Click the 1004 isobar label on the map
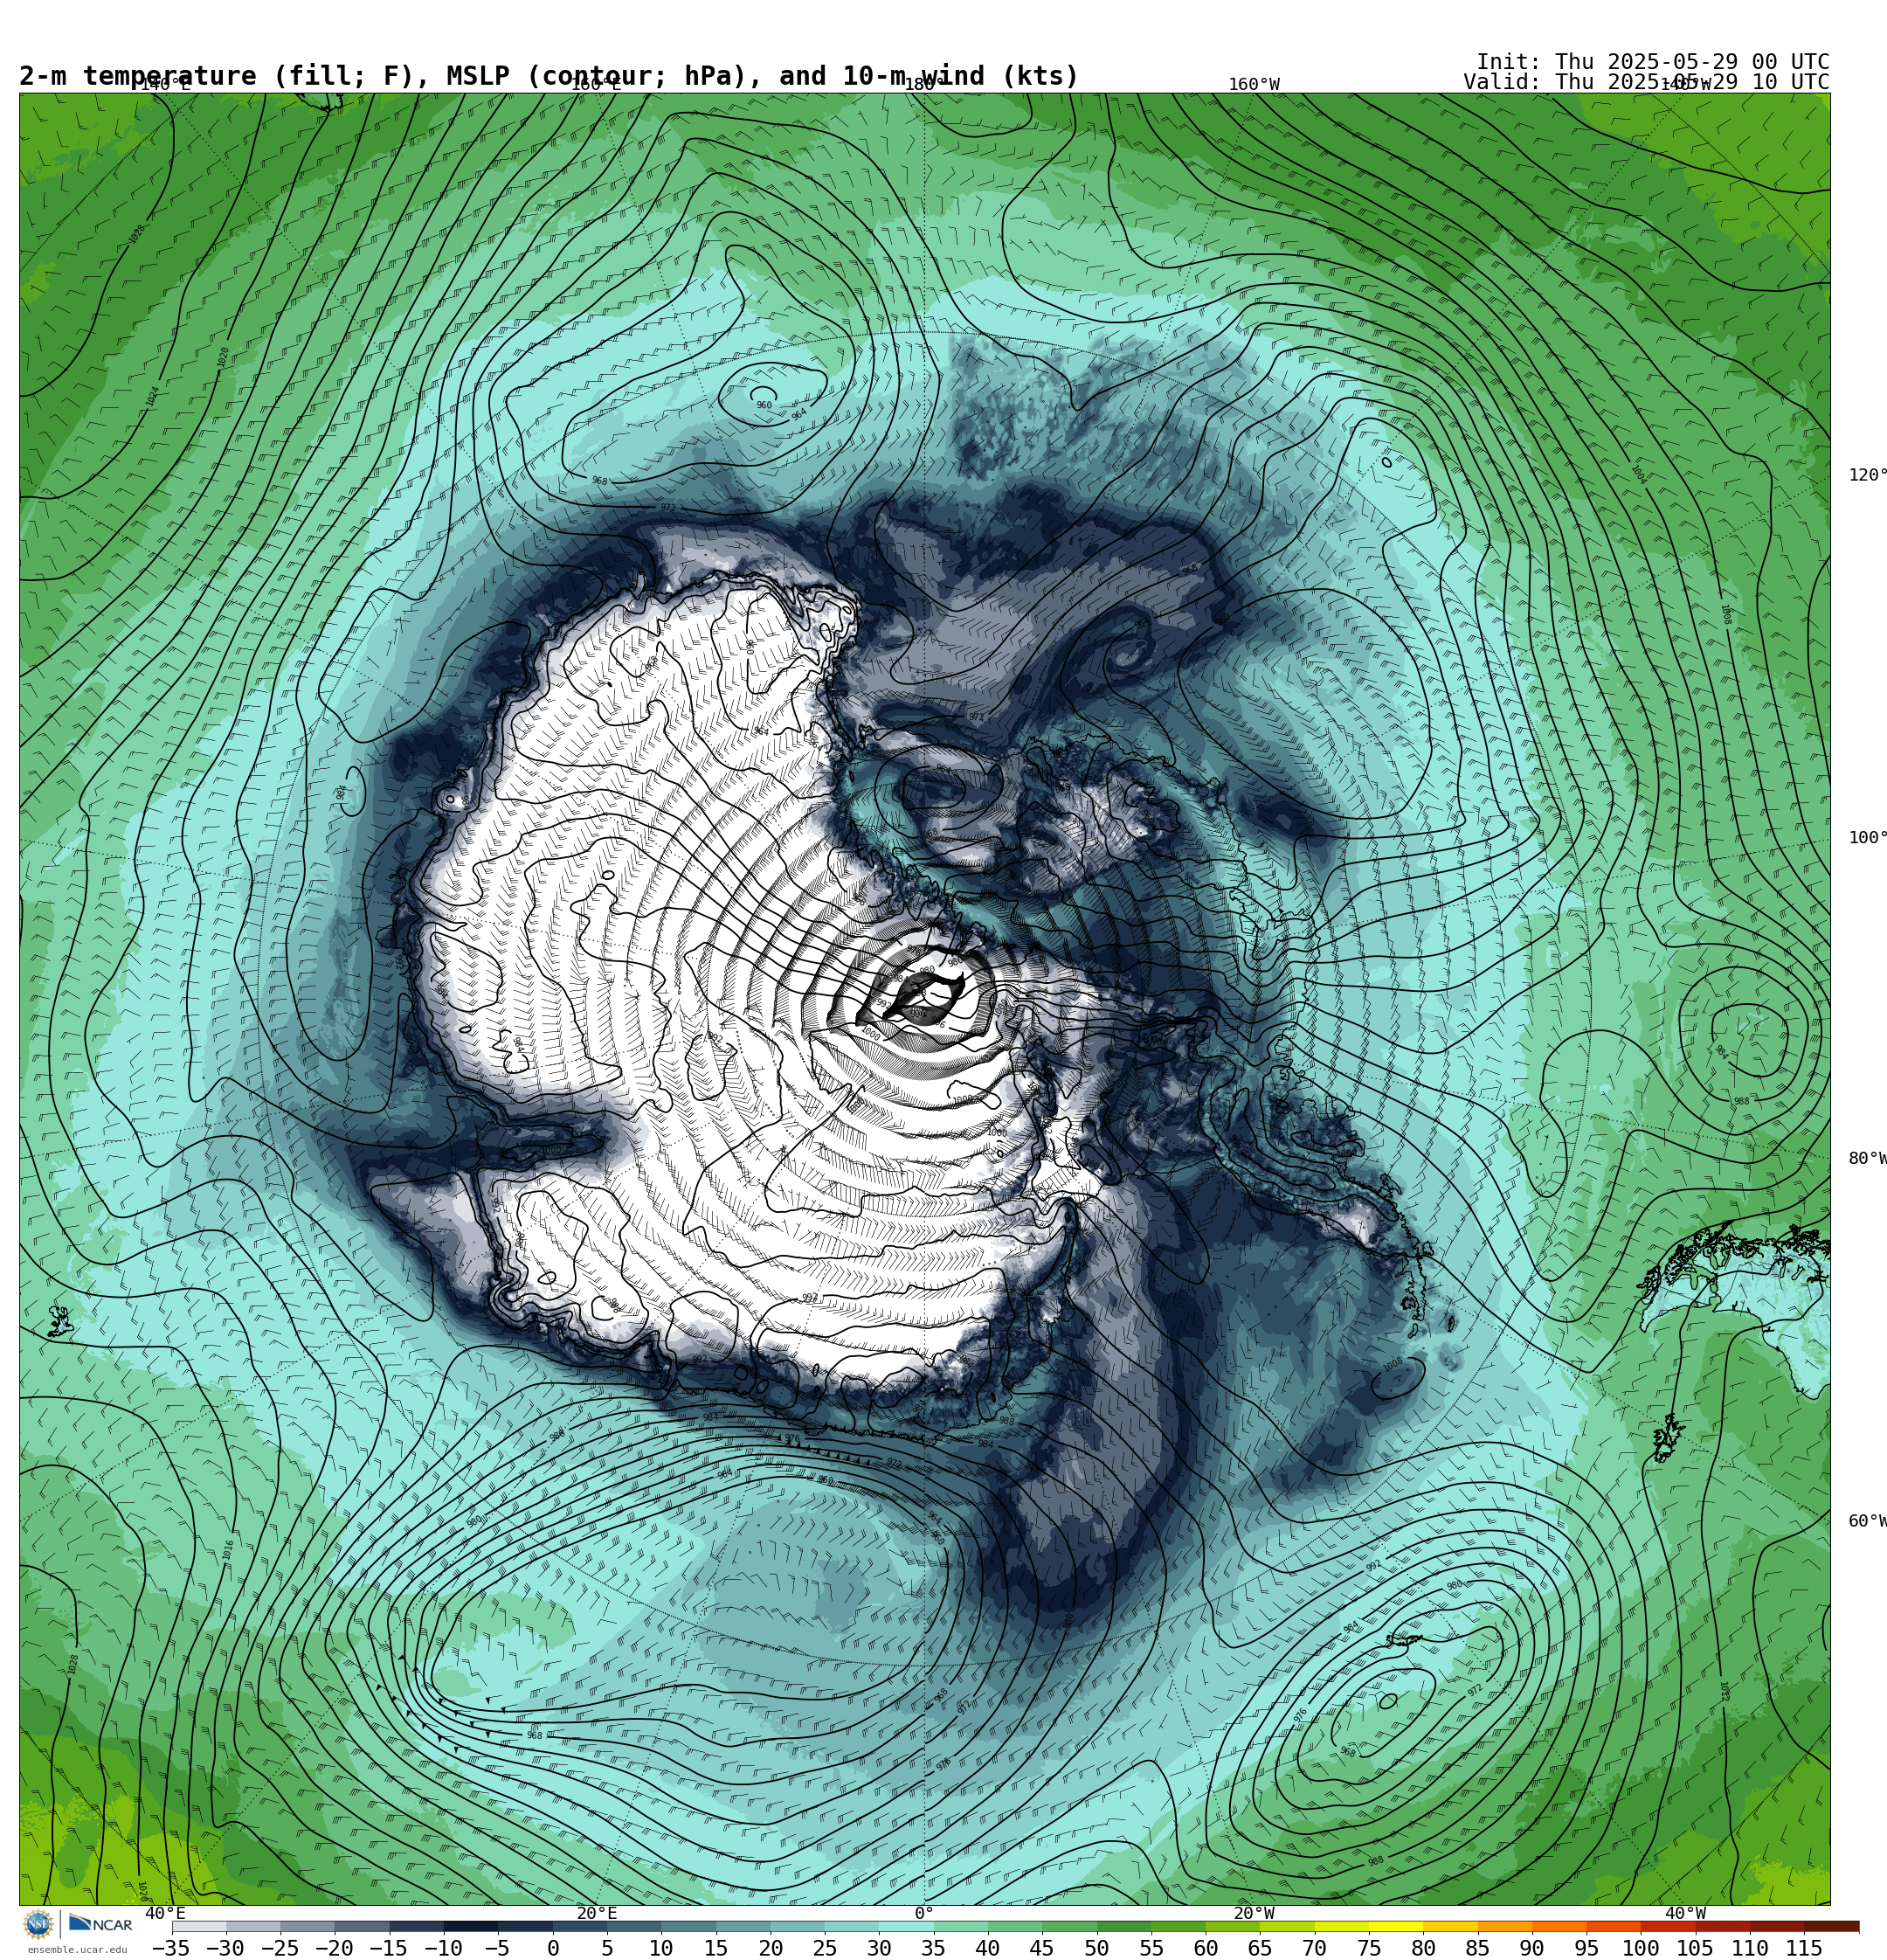The height and width of the screenshot is (1960, 1887). pyautogui.click(x=1638, y=475)
